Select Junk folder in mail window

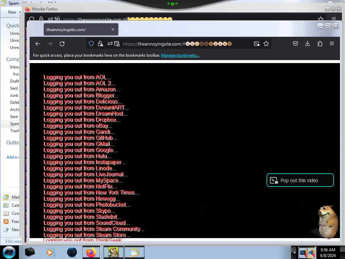[14, 95]
